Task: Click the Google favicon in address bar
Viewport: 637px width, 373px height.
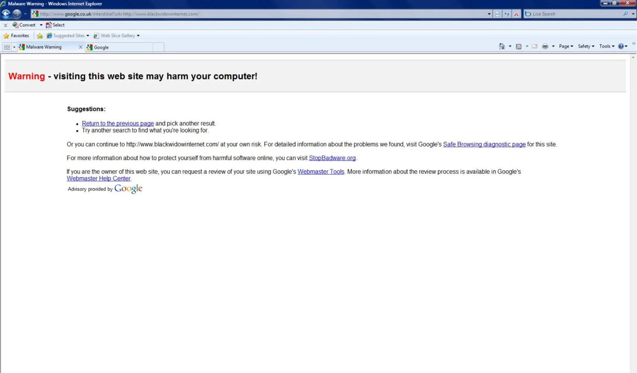Action: (35, 14)
